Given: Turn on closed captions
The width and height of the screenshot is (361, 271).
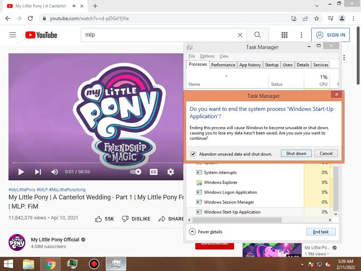Looking at the screenshot, I should coord(154,172).
